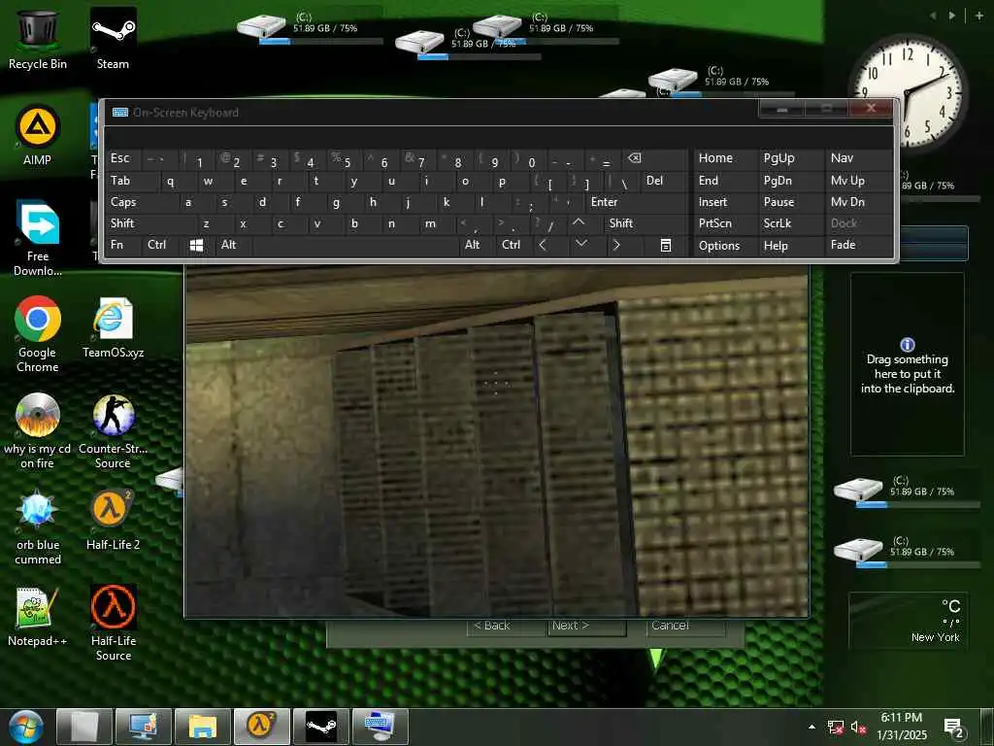Toggle the left Shift key
Viewport: 994px width, 746px height.
click(150, 222)
